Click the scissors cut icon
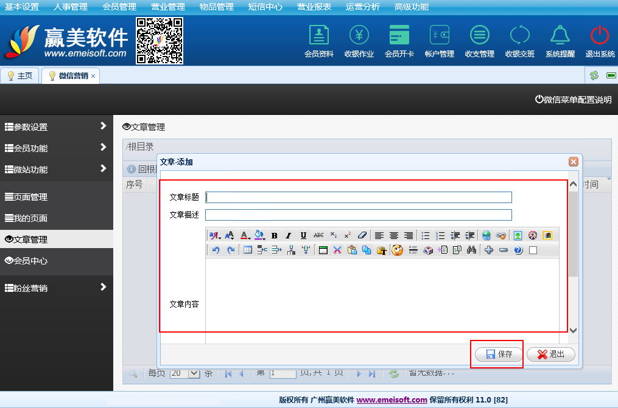The height and width of the screenshot is (408, 618). (337, 250)
